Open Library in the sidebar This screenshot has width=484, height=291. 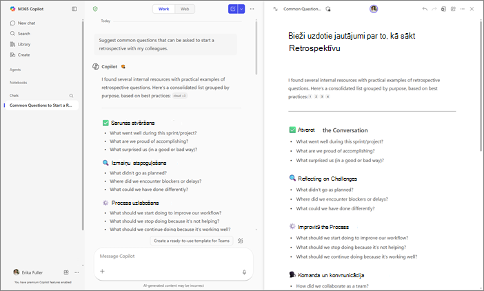(x=21, y=44)
